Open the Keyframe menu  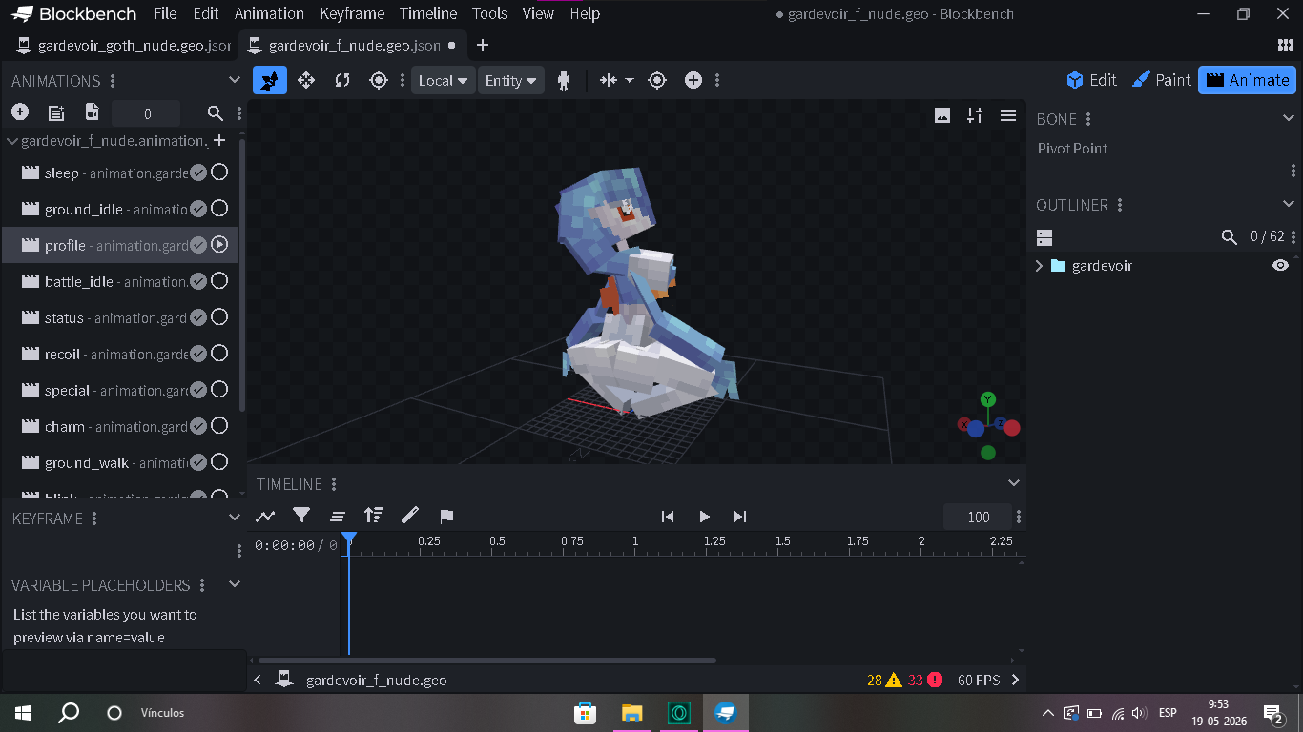[352, 13]
